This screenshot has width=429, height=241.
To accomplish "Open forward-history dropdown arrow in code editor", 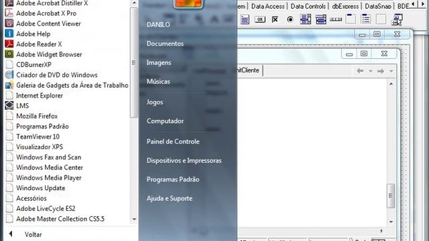I will click(391, 71).
